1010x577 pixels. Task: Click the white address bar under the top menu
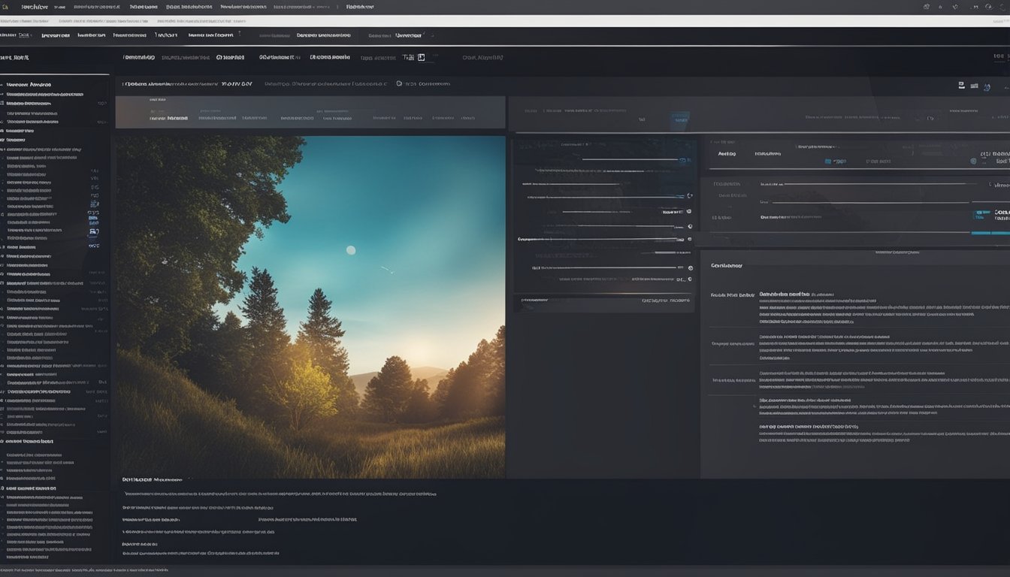(505, 21)
